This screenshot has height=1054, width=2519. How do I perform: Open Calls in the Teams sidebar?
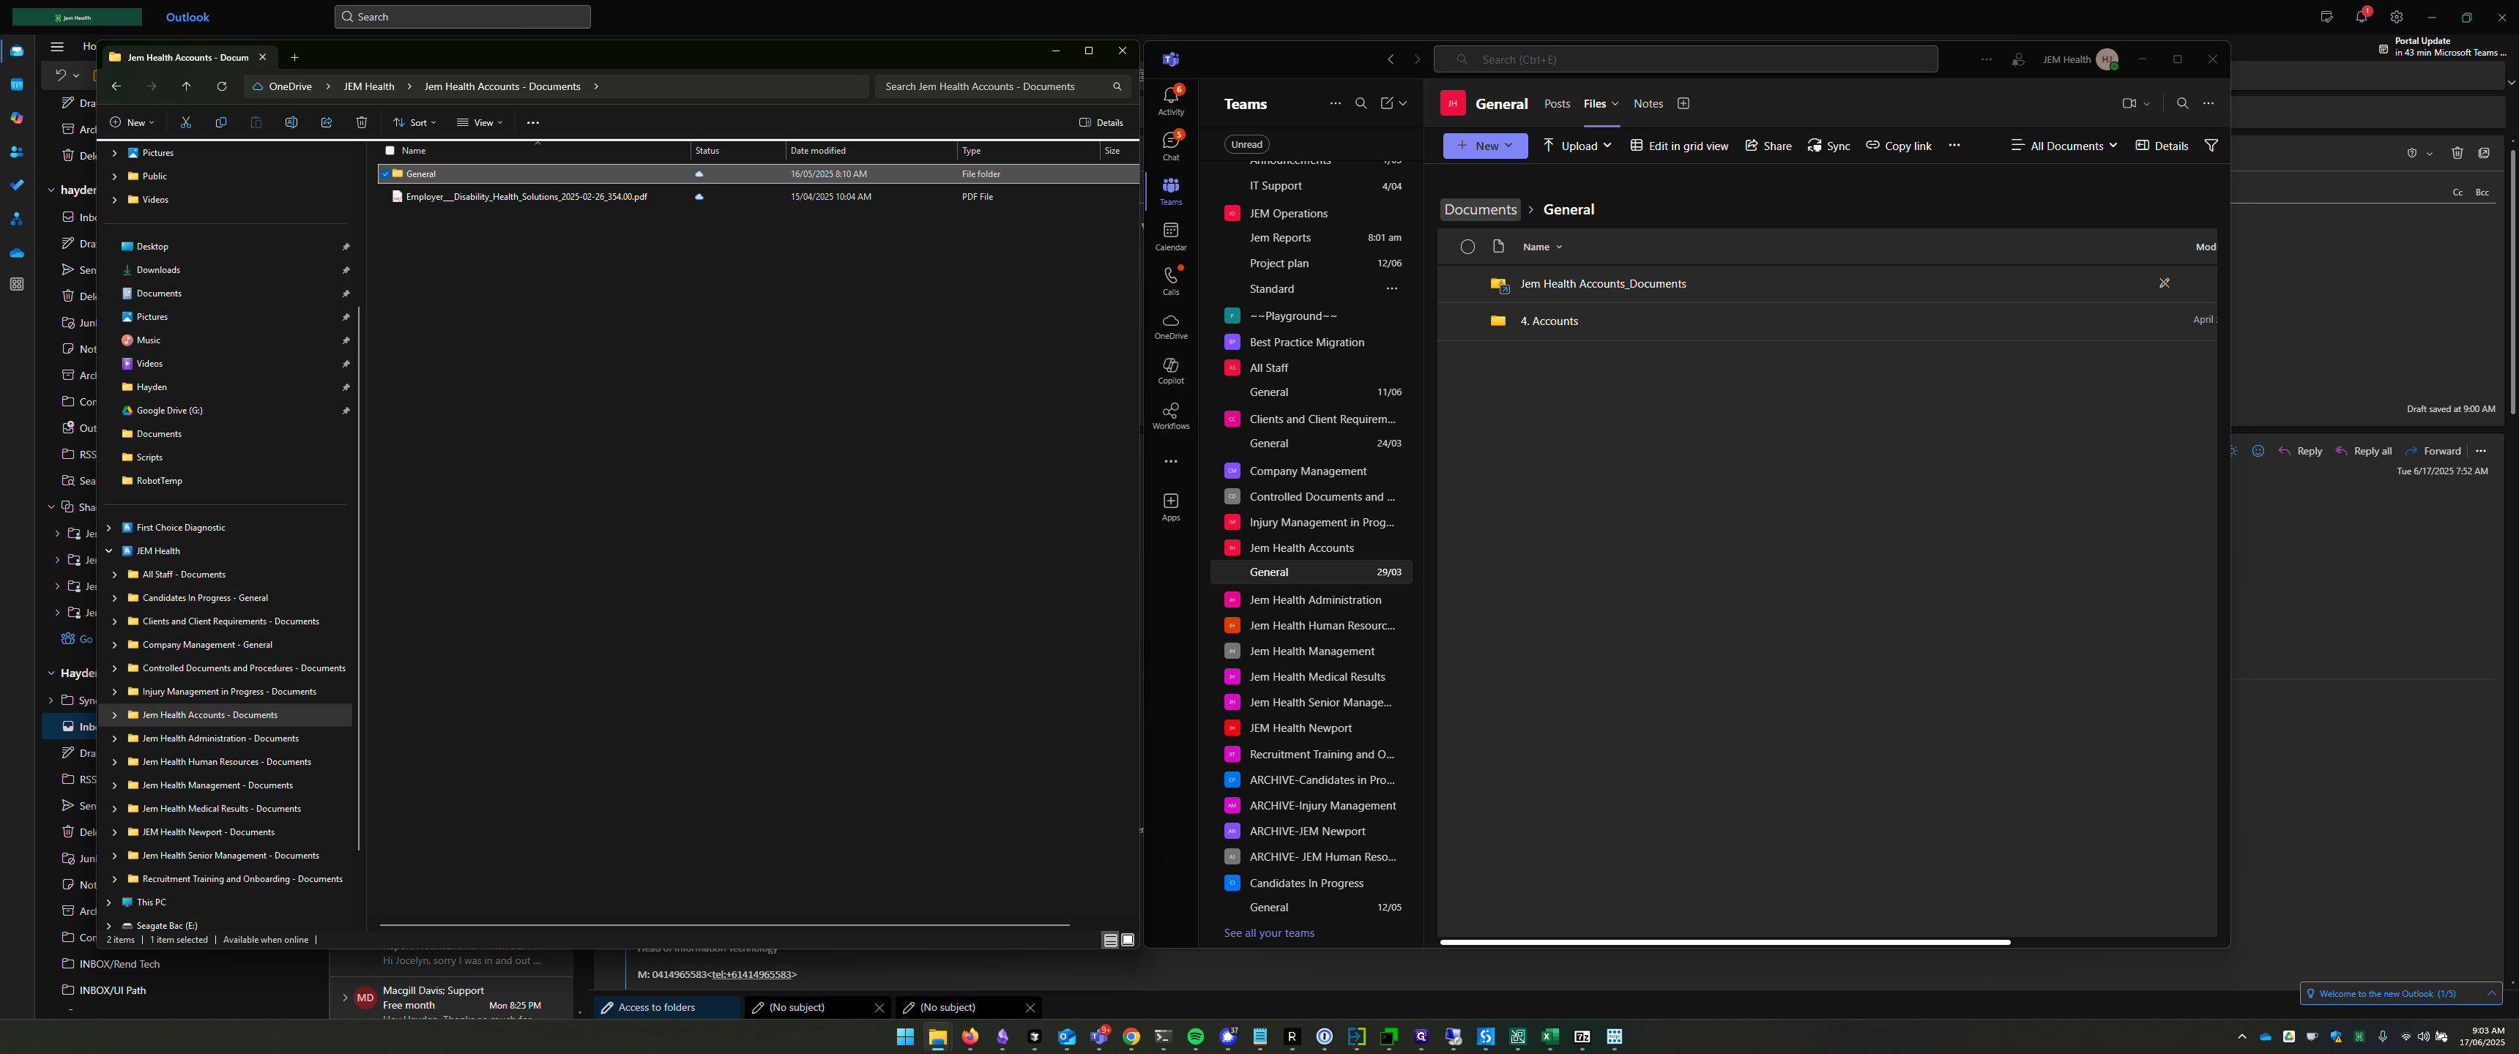pos(1170,280)
